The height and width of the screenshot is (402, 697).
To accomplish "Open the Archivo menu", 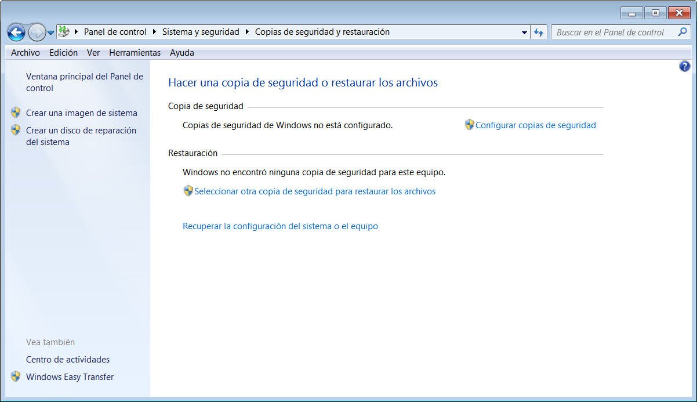I will tap(26, 53).
